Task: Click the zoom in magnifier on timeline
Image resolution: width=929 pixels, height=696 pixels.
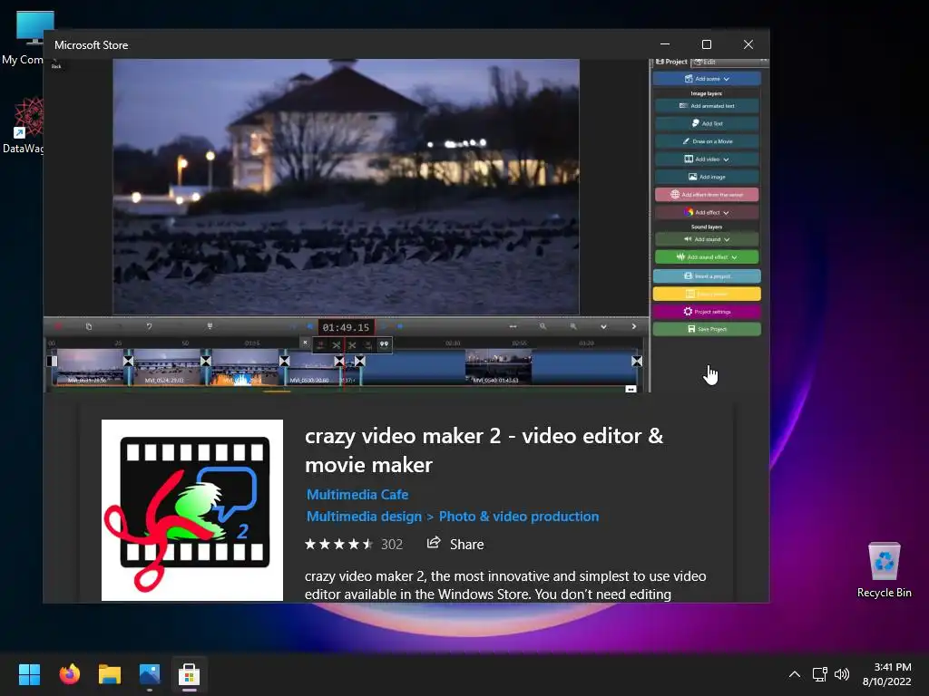Action: click(573, 326)
